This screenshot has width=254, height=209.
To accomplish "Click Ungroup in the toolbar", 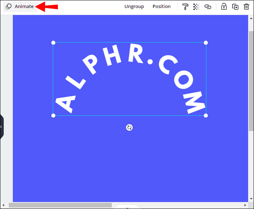I will click(x=134, y=7).
